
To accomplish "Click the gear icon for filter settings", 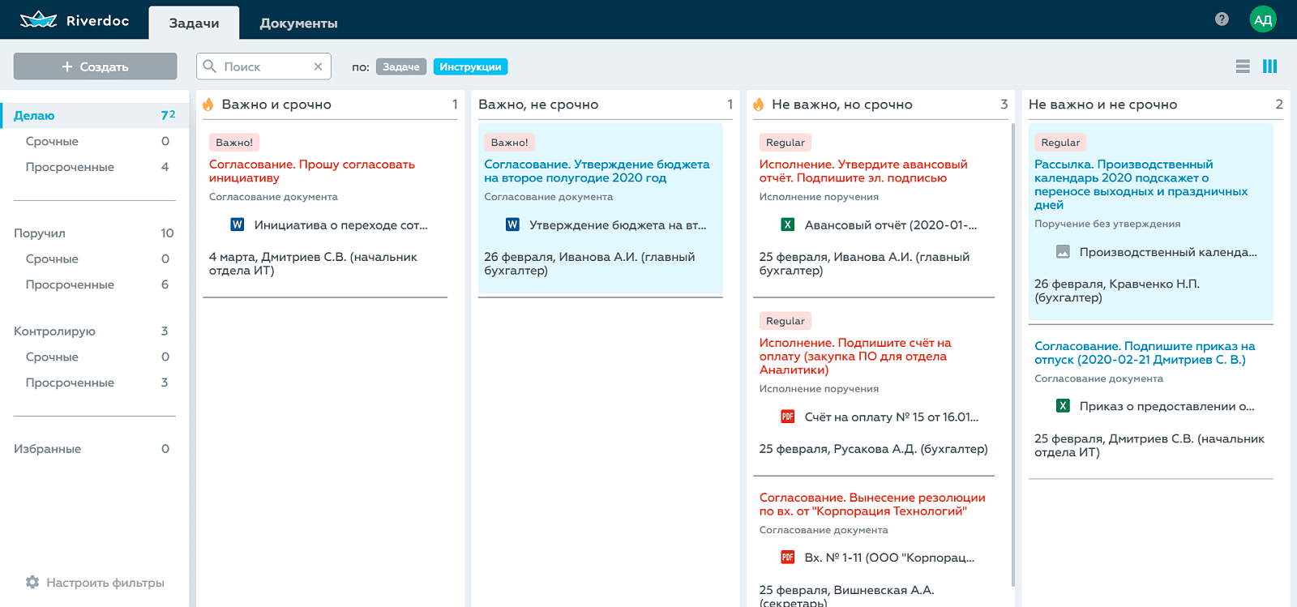I will click(32, 582).
